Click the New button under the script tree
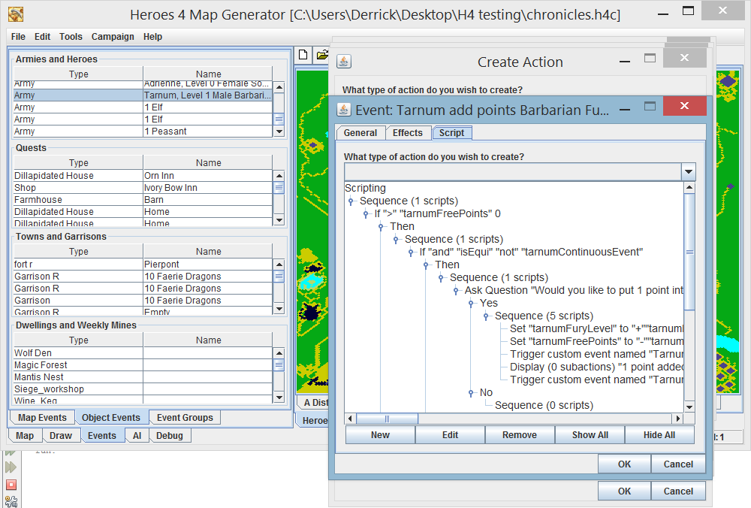The width and height of the screenshot is (751, 508). coord(380,434)
